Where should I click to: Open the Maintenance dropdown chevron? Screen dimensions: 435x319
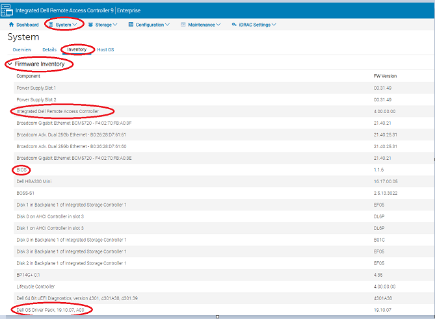click(218, 25)
